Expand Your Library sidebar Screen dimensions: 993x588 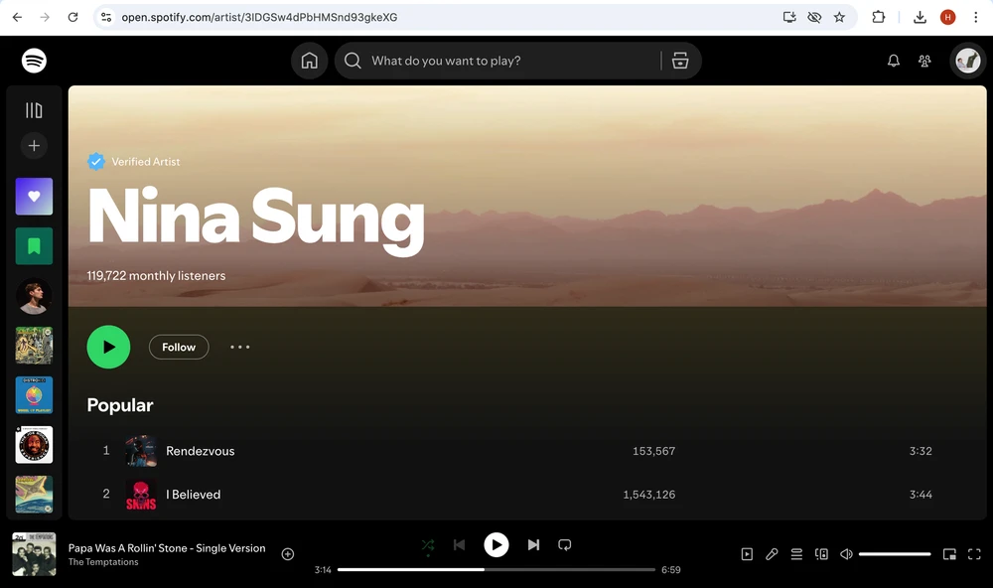click(x=34, y=110)
